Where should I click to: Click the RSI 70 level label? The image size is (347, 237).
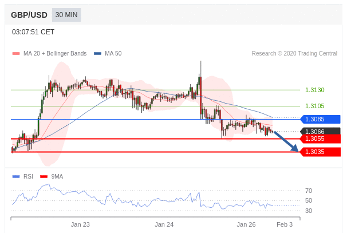click(x=309, y=191)
